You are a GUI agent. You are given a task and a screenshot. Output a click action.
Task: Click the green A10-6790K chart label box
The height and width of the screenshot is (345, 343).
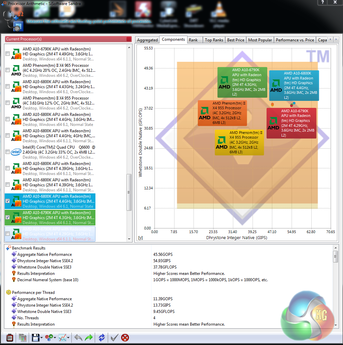(242, 82)
